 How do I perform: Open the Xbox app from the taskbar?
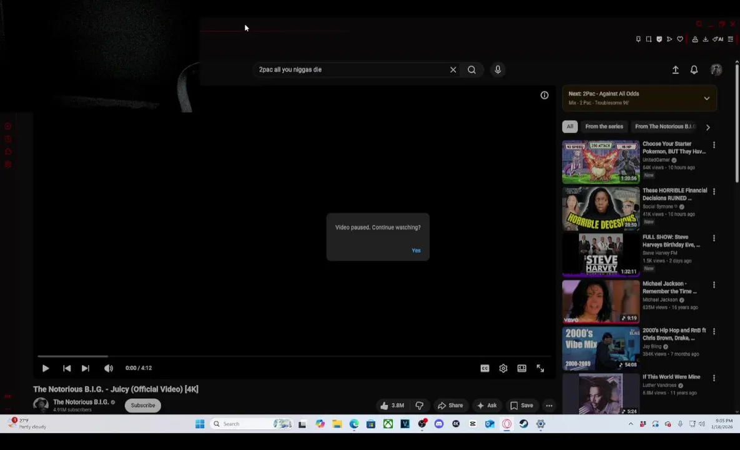click(x=388, y=424)
